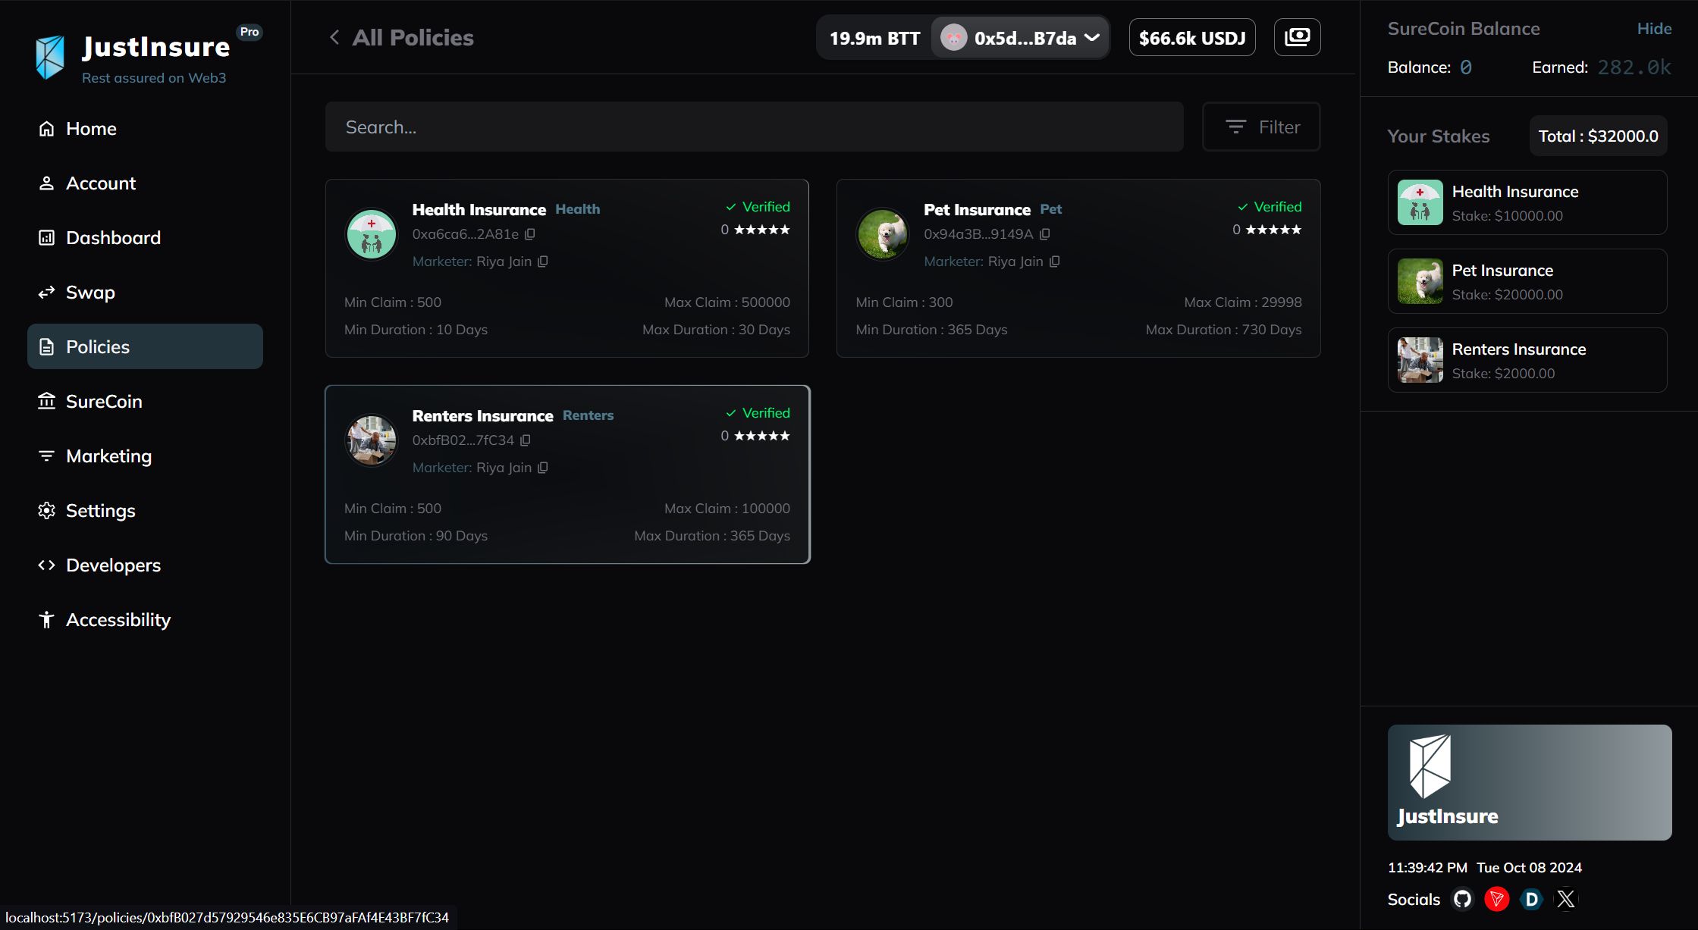1698x930 pixels.
Task: Open the Dashboard menu item
Action: (x=113, y=238)
